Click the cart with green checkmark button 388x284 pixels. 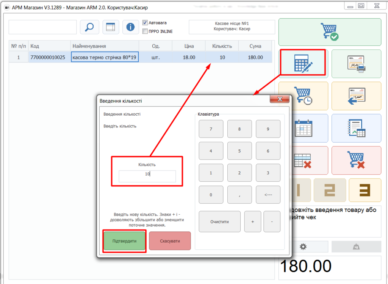[330, 32]
